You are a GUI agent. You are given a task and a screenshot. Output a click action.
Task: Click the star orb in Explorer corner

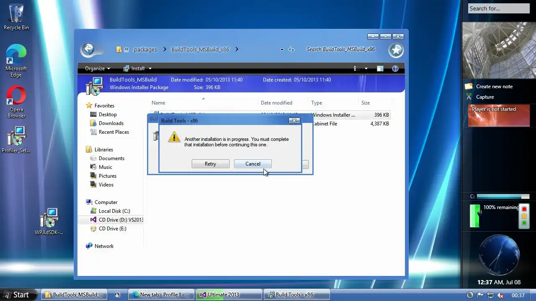[x=396, y=50]
